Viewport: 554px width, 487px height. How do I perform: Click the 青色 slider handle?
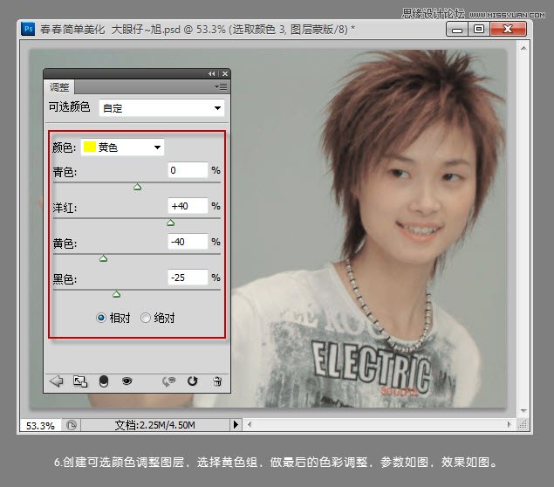click(x=138, y=187)
